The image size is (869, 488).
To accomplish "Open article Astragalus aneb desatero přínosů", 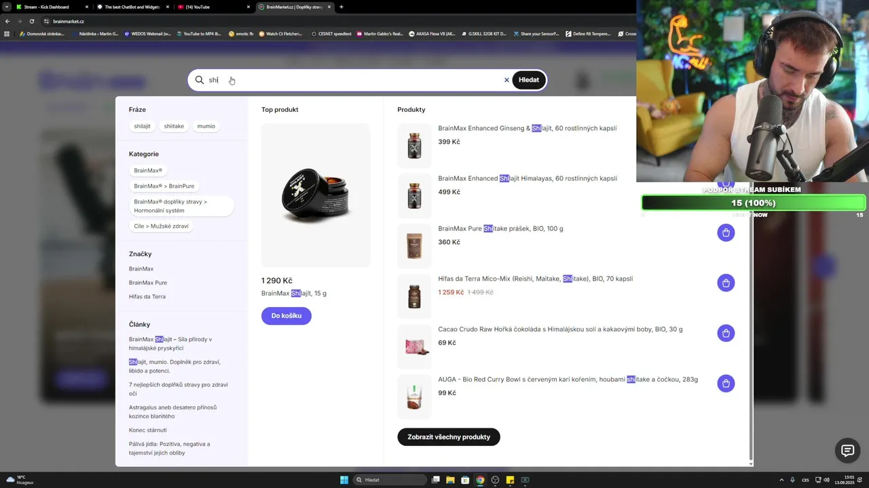I will click(173, 411).
